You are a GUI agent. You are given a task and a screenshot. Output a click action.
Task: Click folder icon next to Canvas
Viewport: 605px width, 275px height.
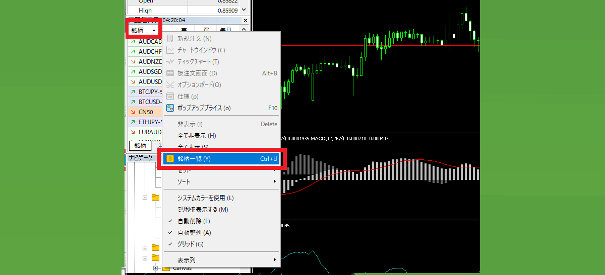click(166, 269)
